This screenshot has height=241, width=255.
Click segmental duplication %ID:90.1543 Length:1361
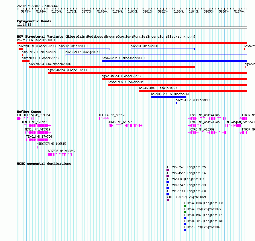pyautogui.click(x=203, y=215)
